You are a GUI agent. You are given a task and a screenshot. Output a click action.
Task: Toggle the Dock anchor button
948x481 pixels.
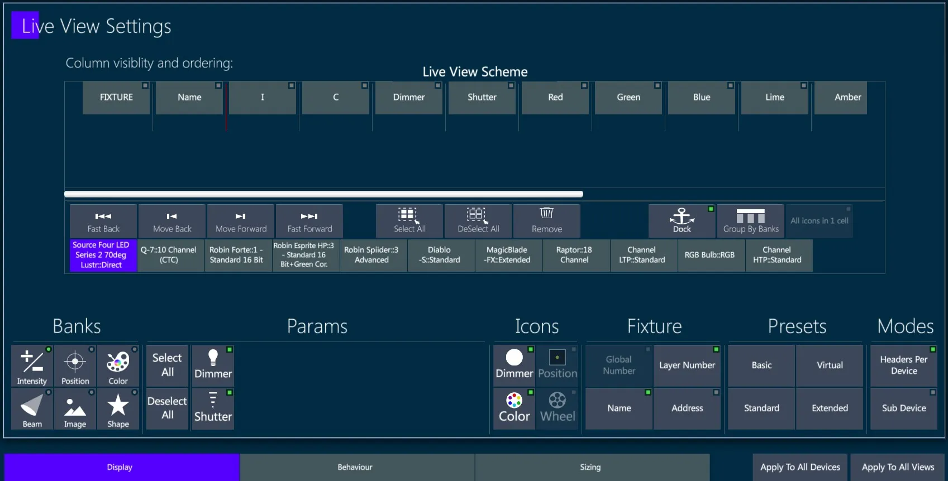[x=682, y=221]
